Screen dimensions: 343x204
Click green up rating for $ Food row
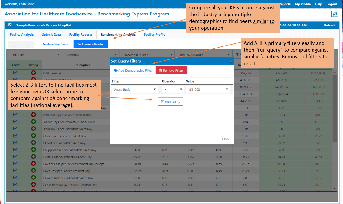33,143
